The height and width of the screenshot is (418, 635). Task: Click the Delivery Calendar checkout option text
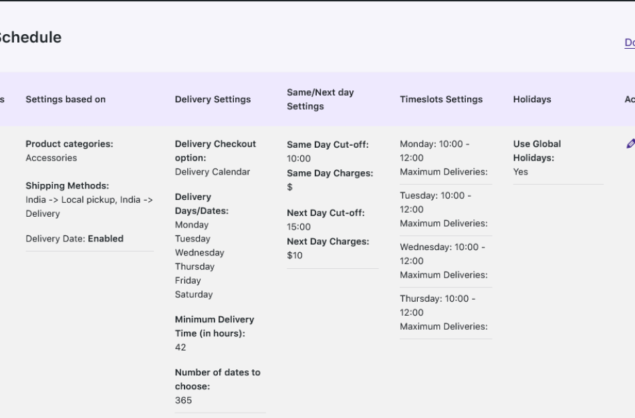(x=213, y=171)
